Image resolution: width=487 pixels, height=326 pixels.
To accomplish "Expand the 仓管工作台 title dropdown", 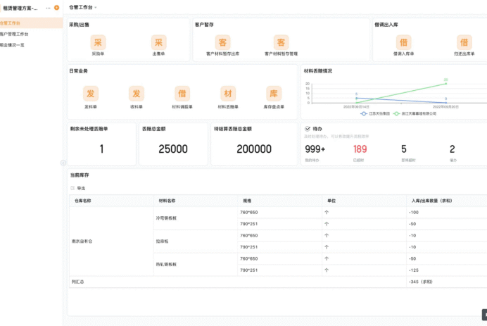I will 96,8.
